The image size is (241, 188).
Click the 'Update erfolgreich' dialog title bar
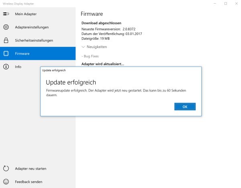[121, 70]
